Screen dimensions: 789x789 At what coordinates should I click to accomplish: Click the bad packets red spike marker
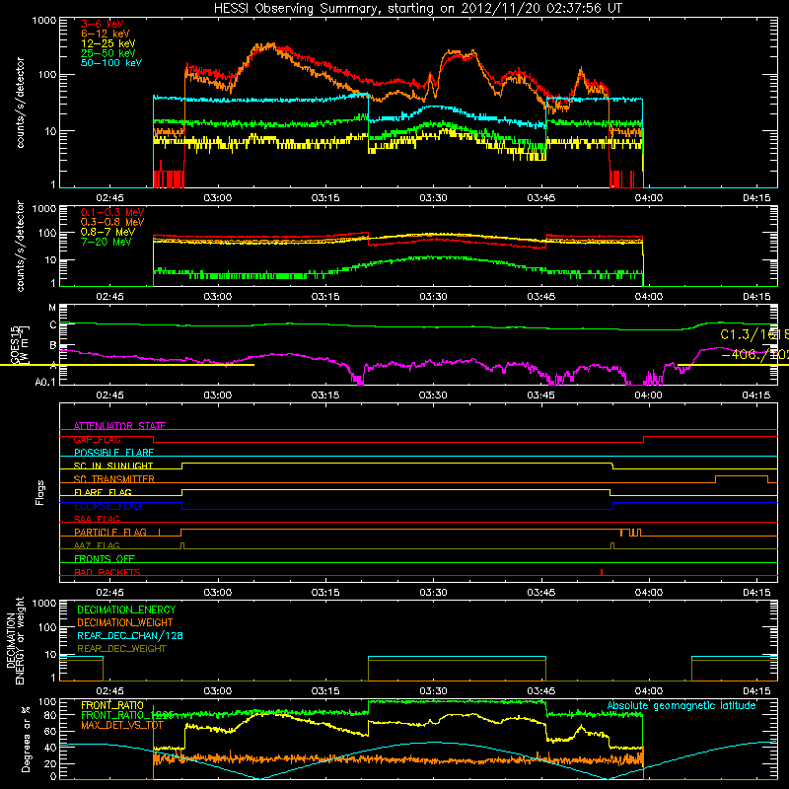(x=602, y=572)
